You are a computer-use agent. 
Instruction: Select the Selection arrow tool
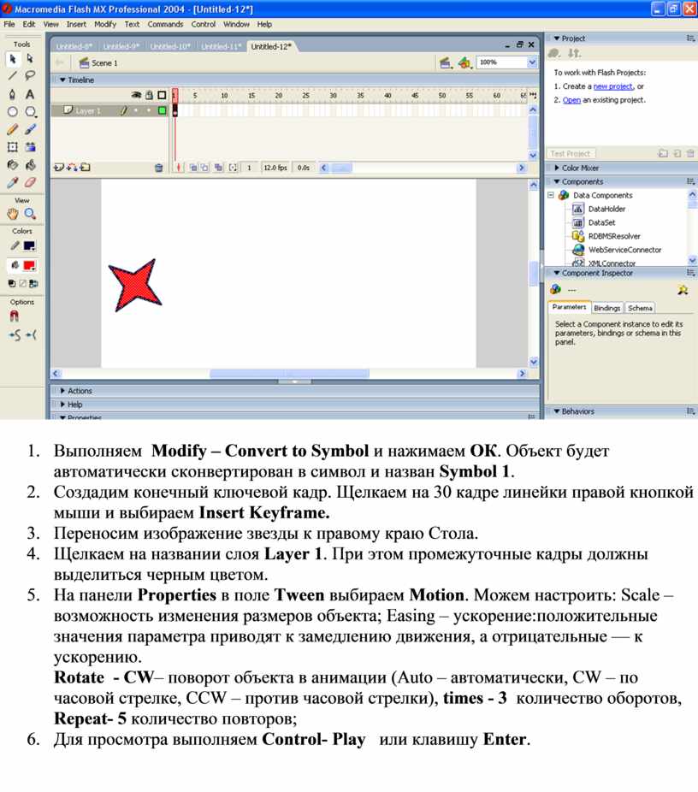(13, 59)
